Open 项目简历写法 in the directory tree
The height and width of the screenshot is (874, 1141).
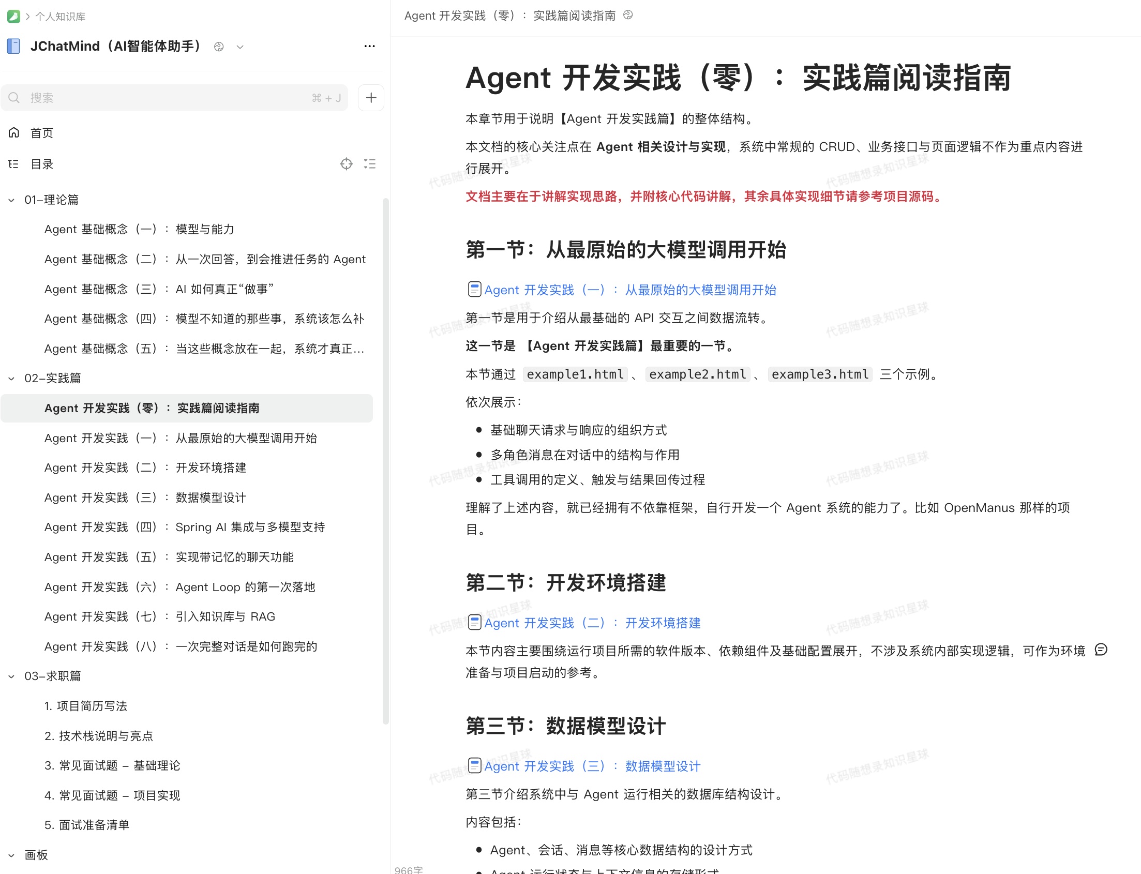click(x=86, y=706)
